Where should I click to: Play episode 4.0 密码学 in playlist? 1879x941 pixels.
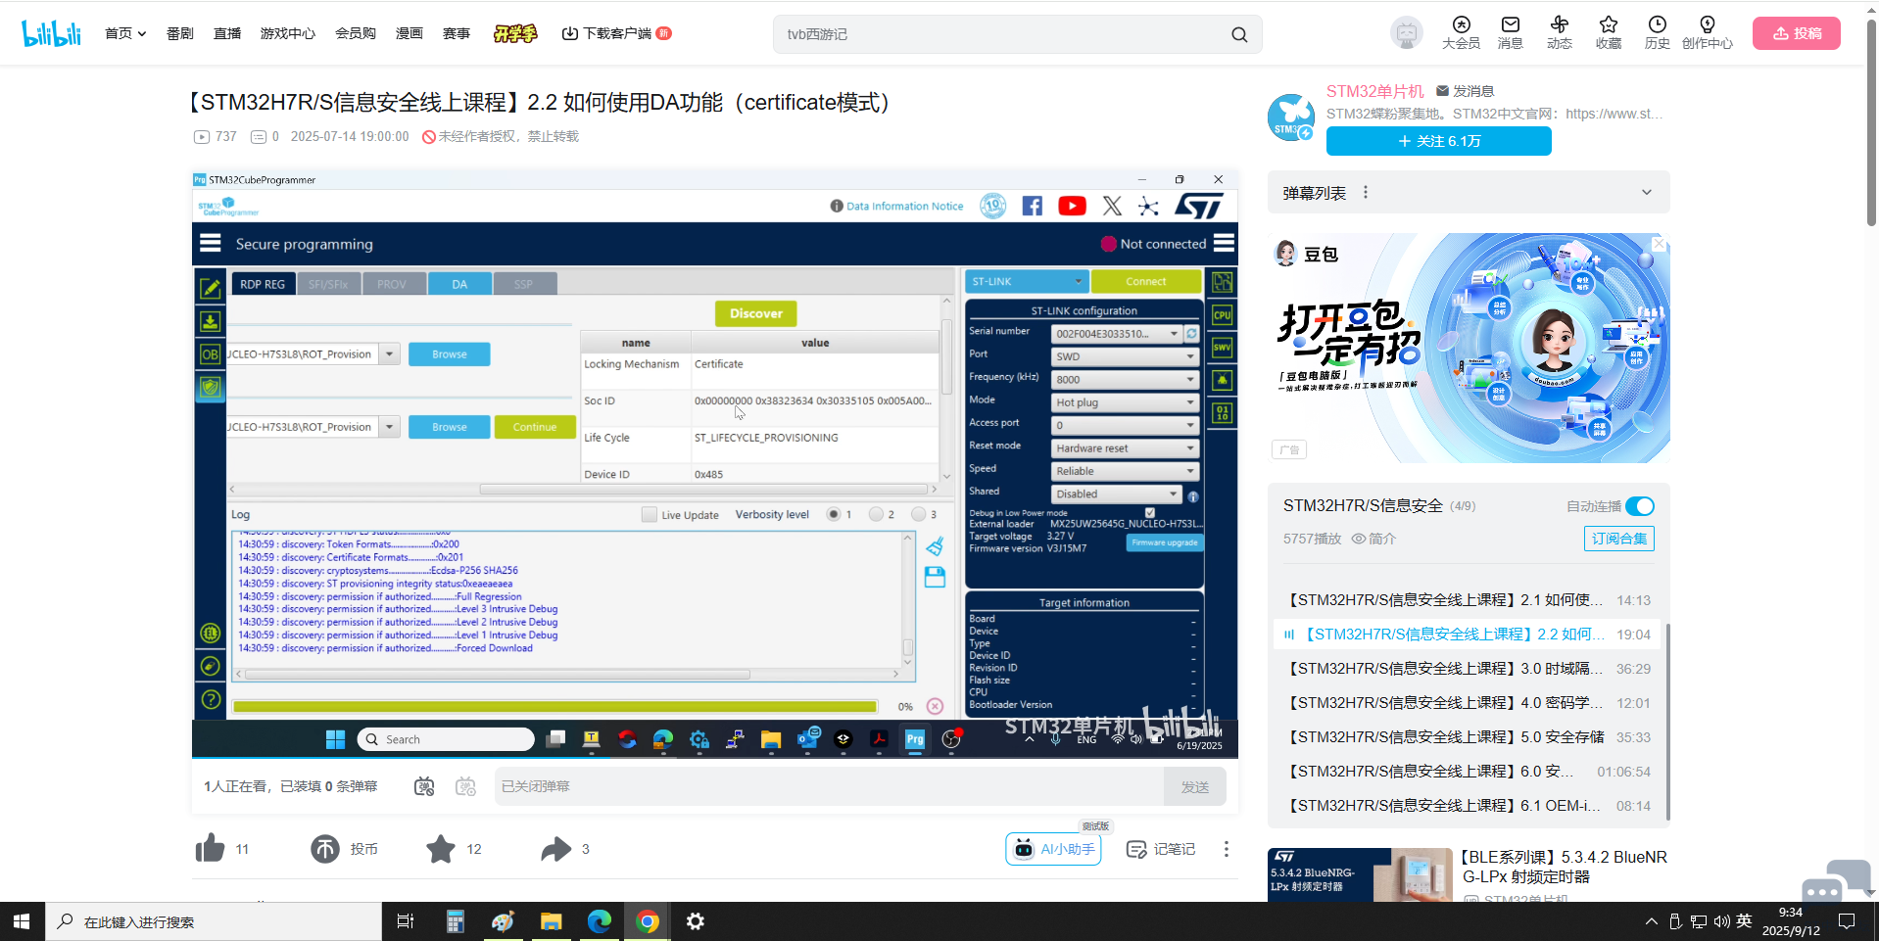1469,703
